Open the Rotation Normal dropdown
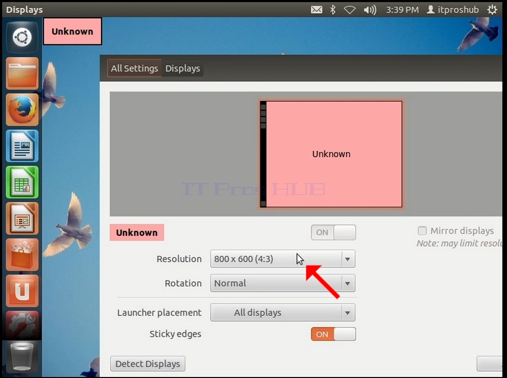The image size is (507, 378). (283, 283)
